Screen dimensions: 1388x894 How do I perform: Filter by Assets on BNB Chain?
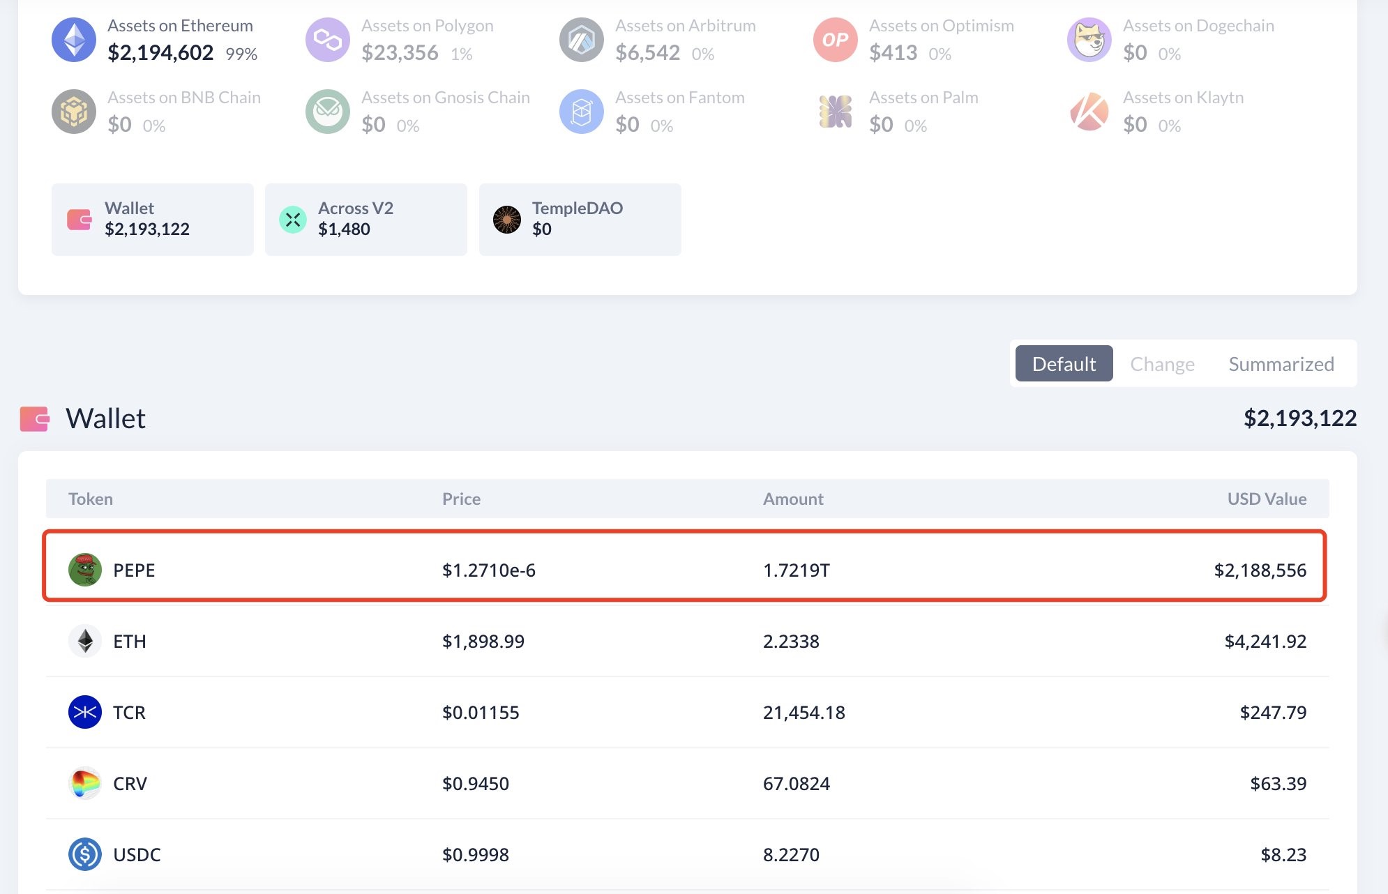[x=156, y=112]
